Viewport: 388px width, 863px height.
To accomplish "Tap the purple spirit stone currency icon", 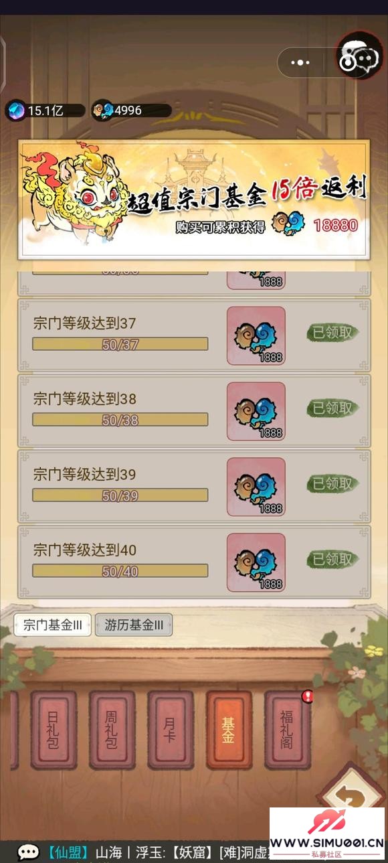I will click(x=17, y=110).
